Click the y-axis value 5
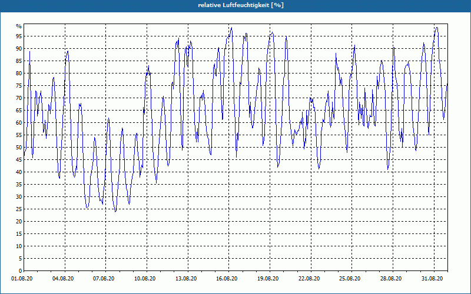 coord(21,259)
